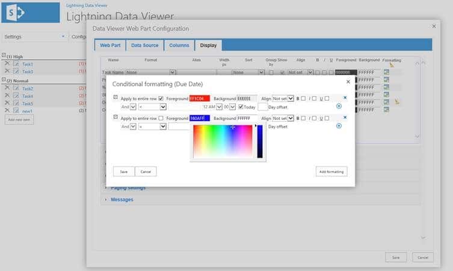Delete Task5 using its X icon
This screenshot has width=453, height=271.
point(7,103)
